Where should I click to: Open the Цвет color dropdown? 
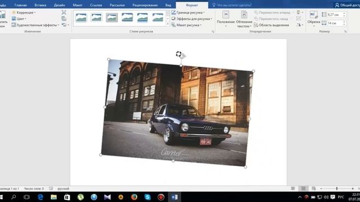tap(19, 19)
